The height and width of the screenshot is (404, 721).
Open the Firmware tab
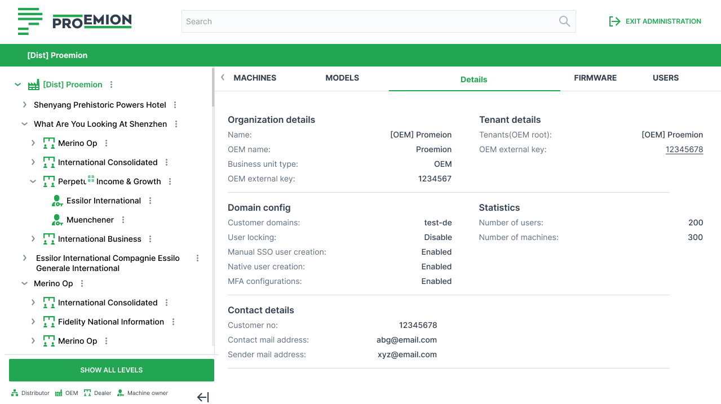click(595, 78)
